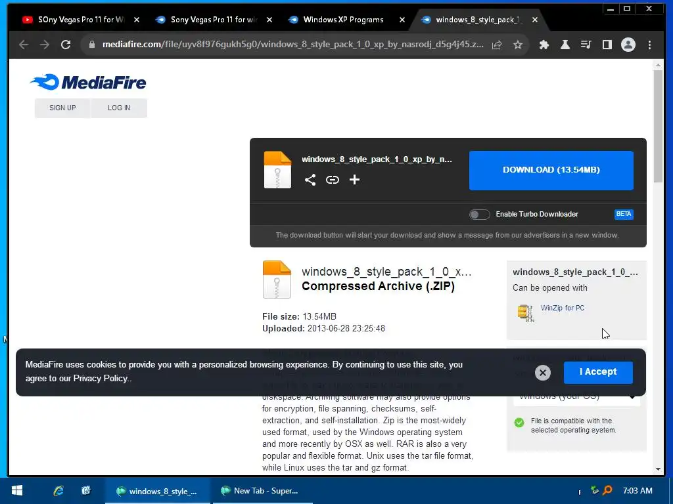Image resolution: width=673 pixels, height=504 pixels.
Task: Click the padlock site info icon
Action: pos(91,45)
